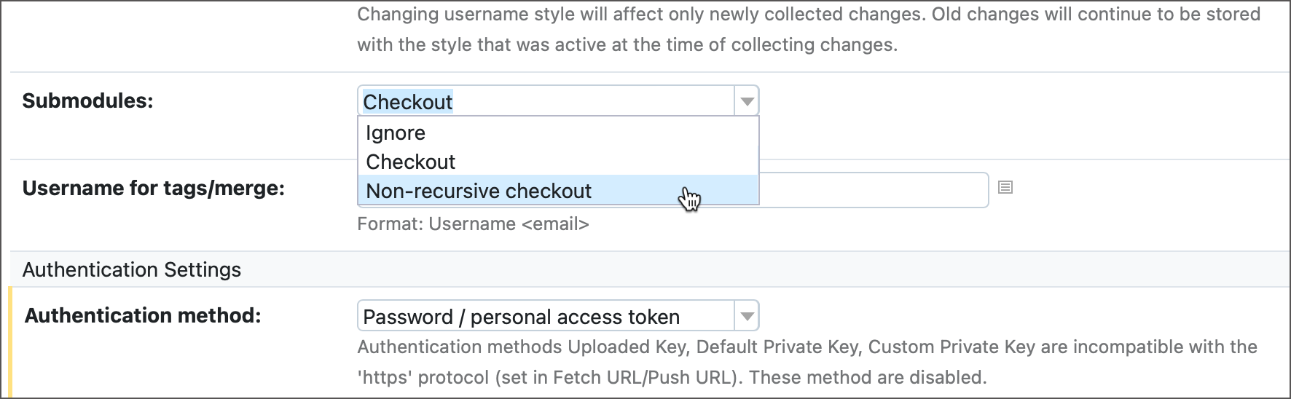Select the Ignore option in Submodules list
Viewport: 1291px width, 399px height.
click(396, 133)
